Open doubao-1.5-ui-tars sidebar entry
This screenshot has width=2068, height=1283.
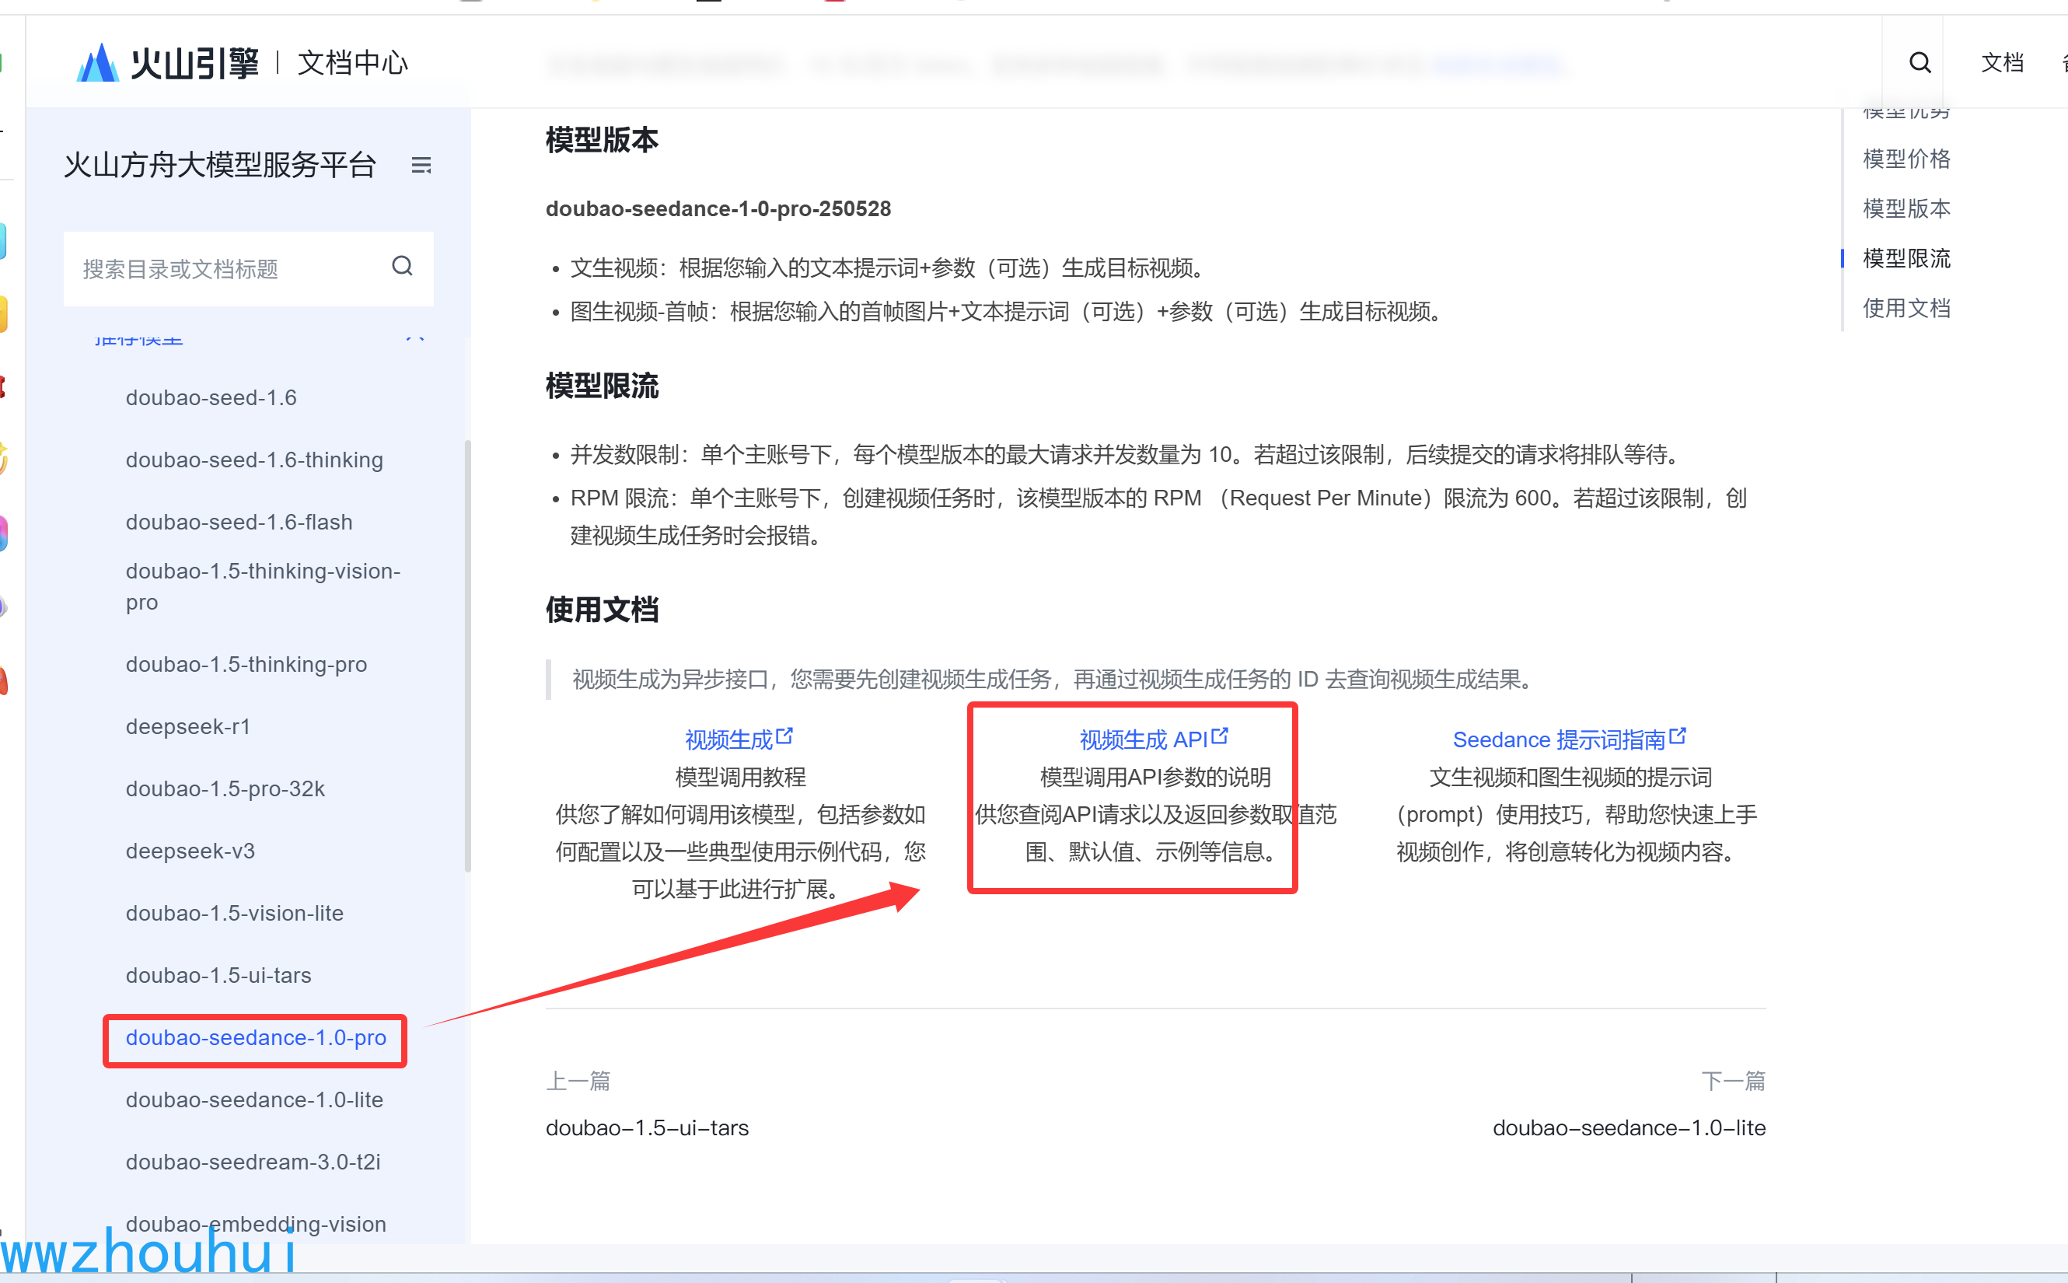pos(218,976)
